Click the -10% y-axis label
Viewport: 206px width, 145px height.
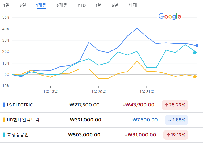pyautogui.click(x=5, y=86)
